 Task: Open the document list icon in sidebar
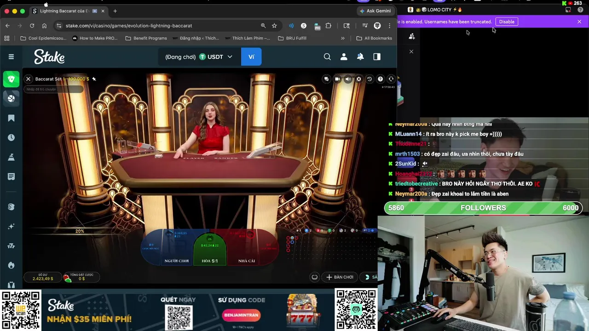point(11,177)
